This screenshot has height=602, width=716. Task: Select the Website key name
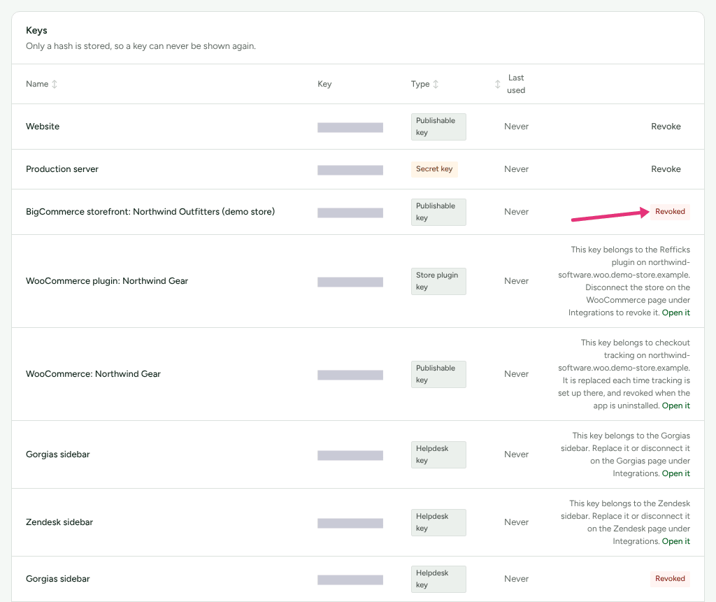(43, 127)
